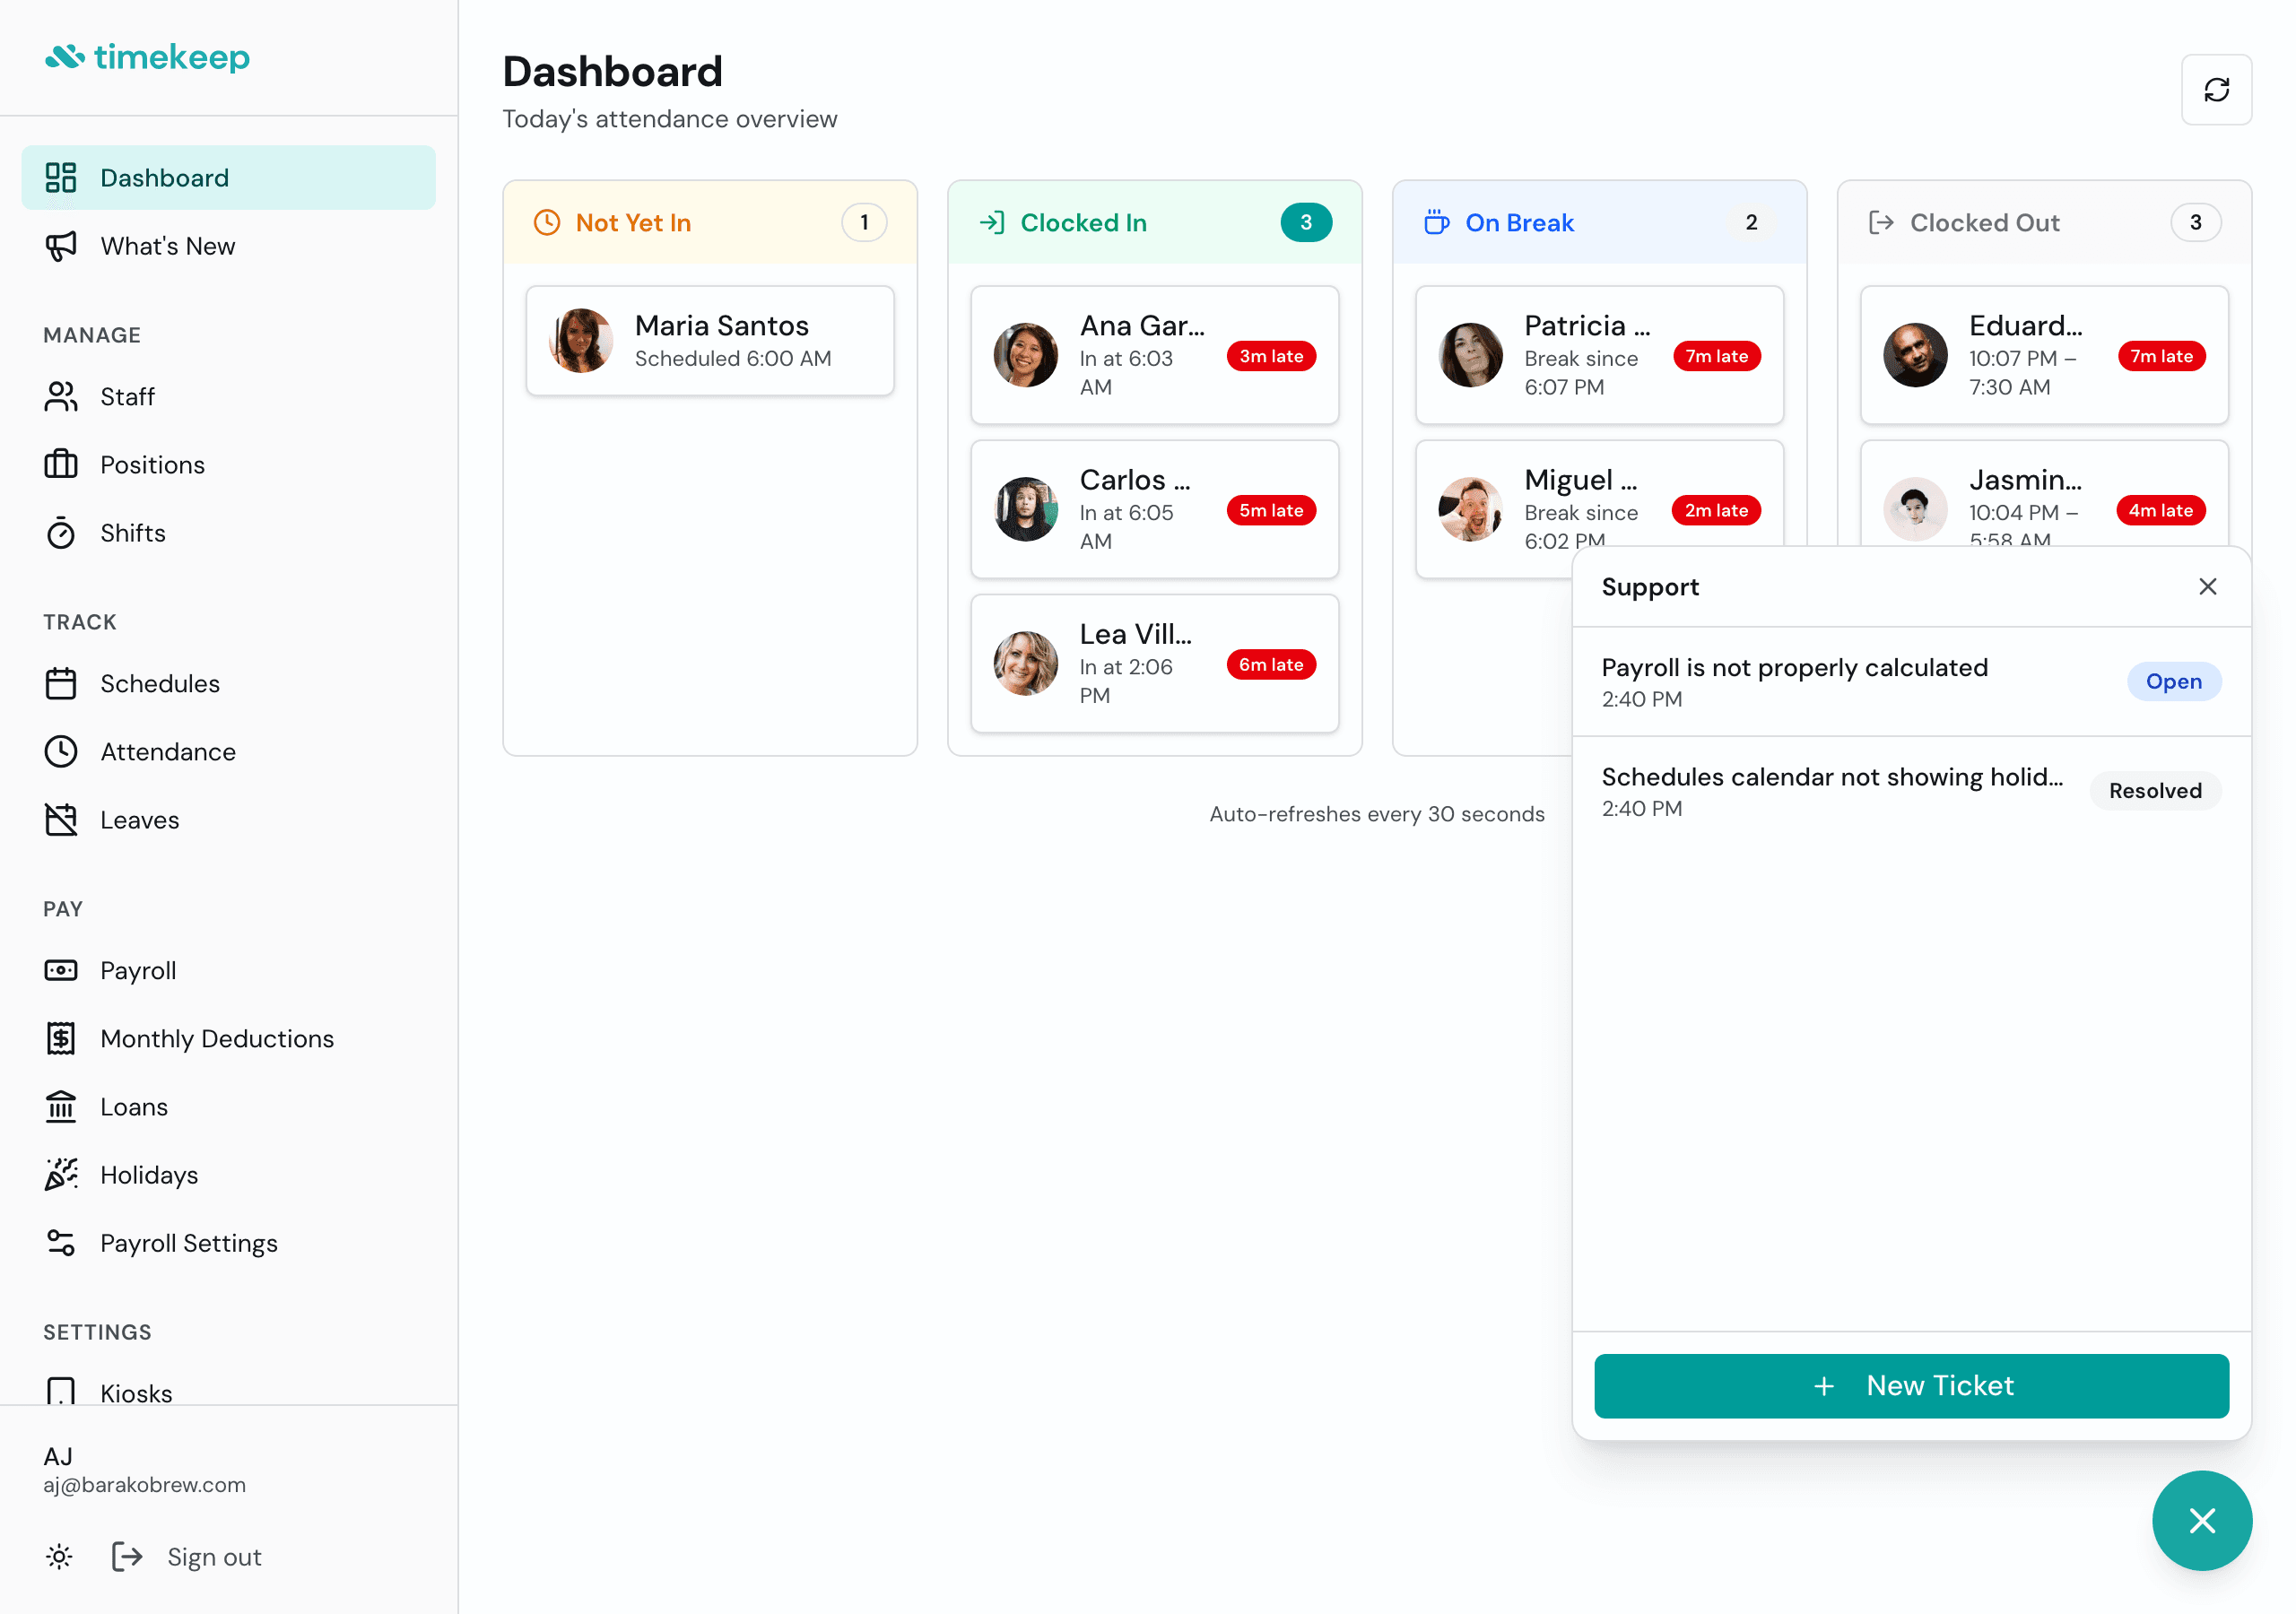
Task: Open Shifts stopwatch menu item
Action: pos(132,533)
